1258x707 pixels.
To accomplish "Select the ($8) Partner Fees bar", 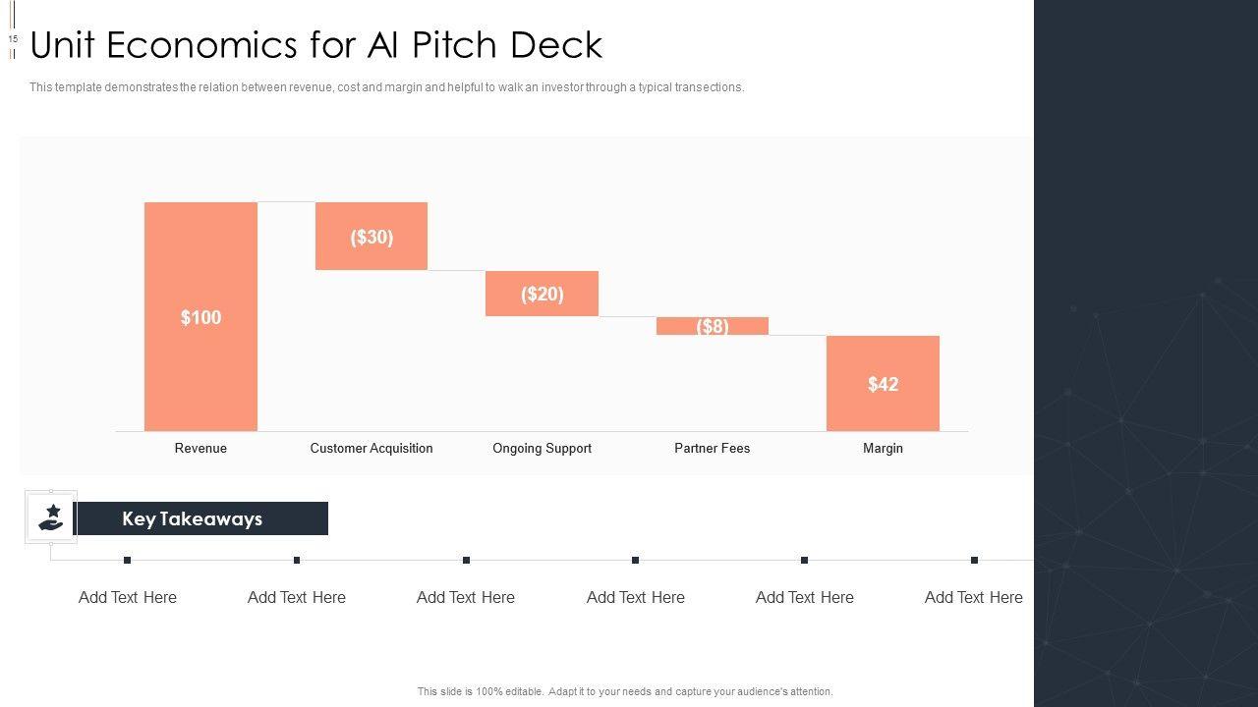I will click(713, 326).
